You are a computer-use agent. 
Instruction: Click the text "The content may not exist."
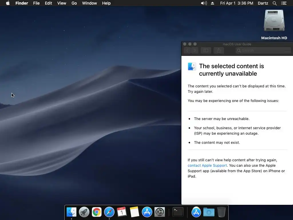(x=217, y=143)
